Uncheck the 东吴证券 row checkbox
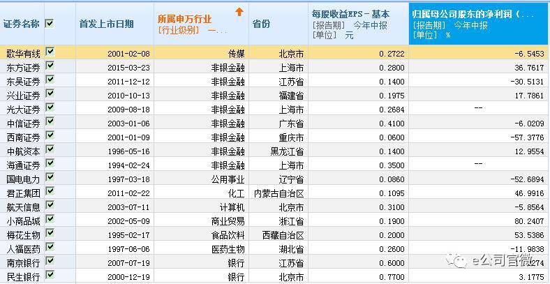 [50, 80]
